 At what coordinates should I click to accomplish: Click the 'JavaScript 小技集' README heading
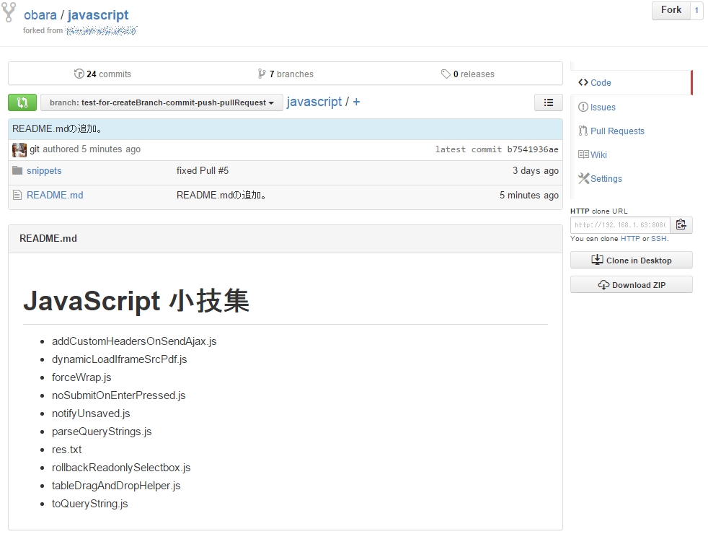coord(136,301)
